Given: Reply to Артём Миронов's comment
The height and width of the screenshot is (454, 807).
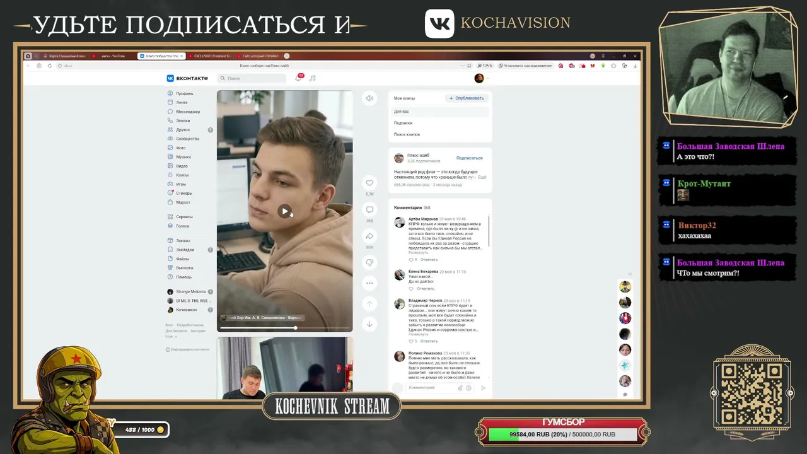Looking at the screenshot, I should (x=429, y=260).
